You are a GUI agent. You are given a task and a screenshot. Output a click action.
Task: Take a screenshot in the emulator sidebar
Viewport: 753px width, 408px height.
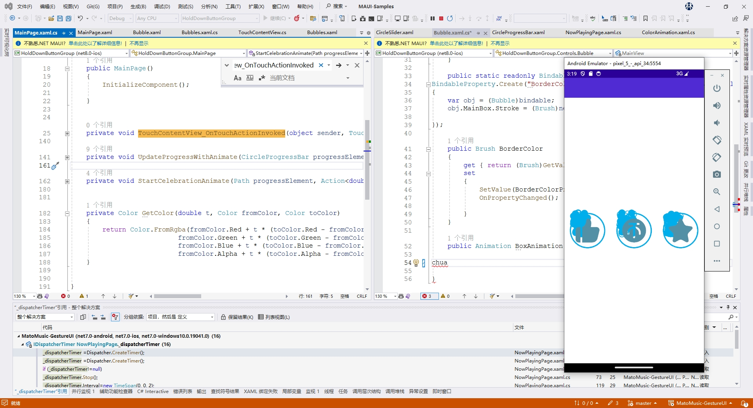pyautogui.click(x=717, y=175)
